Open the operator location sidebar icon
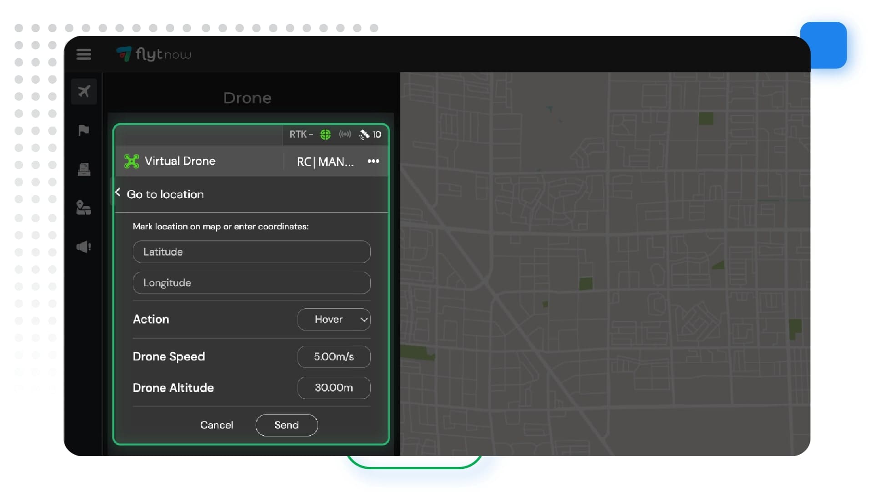This screenshot has height=492, width=874. pyautogui.click(x=84, y=208)
